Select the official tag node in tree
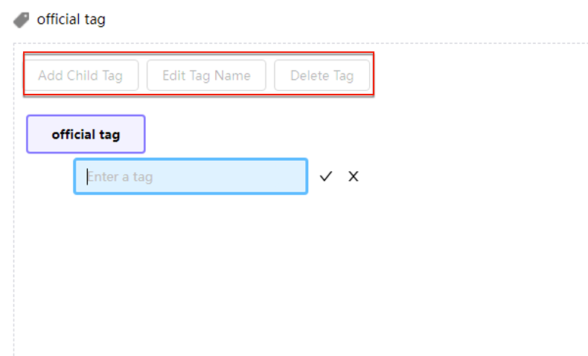The image size is (588, 356). tap(86, 134)
